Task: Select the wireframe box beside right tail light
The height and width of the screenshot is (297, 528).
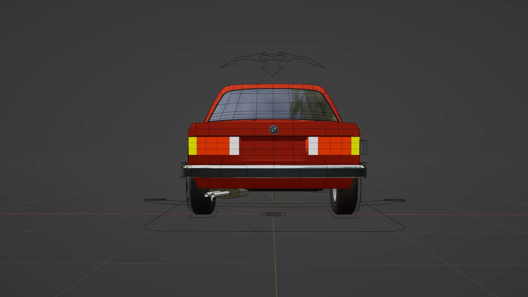Action: (x=363, y=147)
